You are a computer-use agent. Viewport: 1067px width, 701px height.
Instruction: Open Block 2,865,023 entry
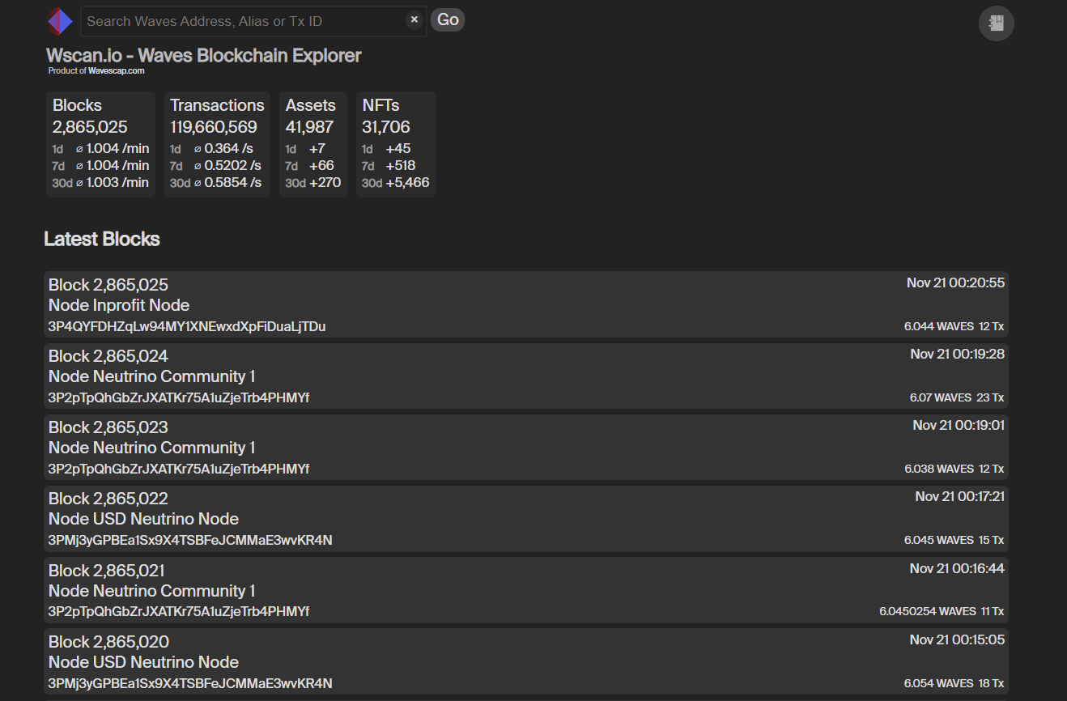point(526,447)
